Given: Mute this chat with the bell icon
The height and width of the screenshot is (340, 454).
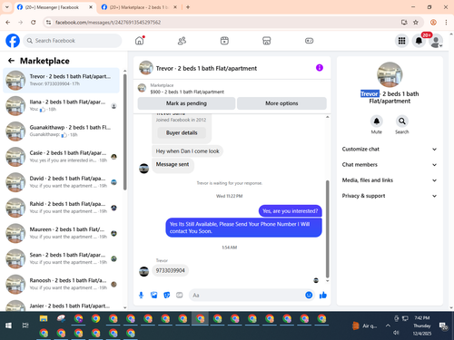Looking at the screenshot, I should pyautogui.click(x=376, y=121).
